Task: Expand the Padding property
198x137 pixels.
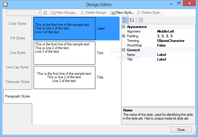Action: point(124,36)
